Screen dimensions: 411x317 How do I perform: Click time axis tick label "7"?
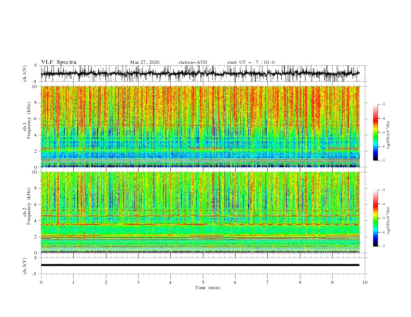(x=268, y=282)
